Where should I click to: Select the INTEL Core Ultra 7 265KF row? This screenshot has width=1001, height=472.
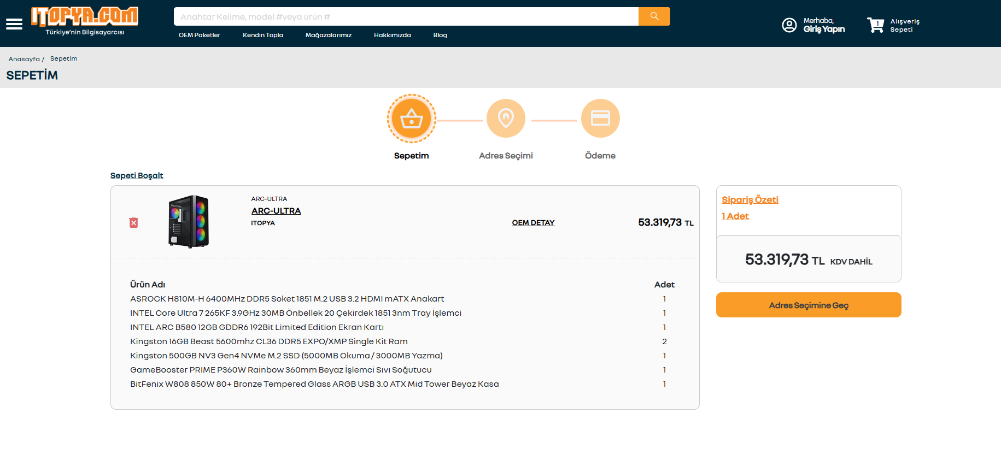tap(296, 313)
